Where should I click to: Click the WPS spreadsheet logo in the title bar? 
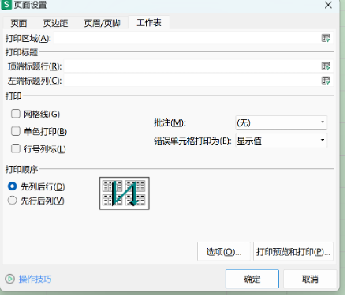tap(6, 5)
